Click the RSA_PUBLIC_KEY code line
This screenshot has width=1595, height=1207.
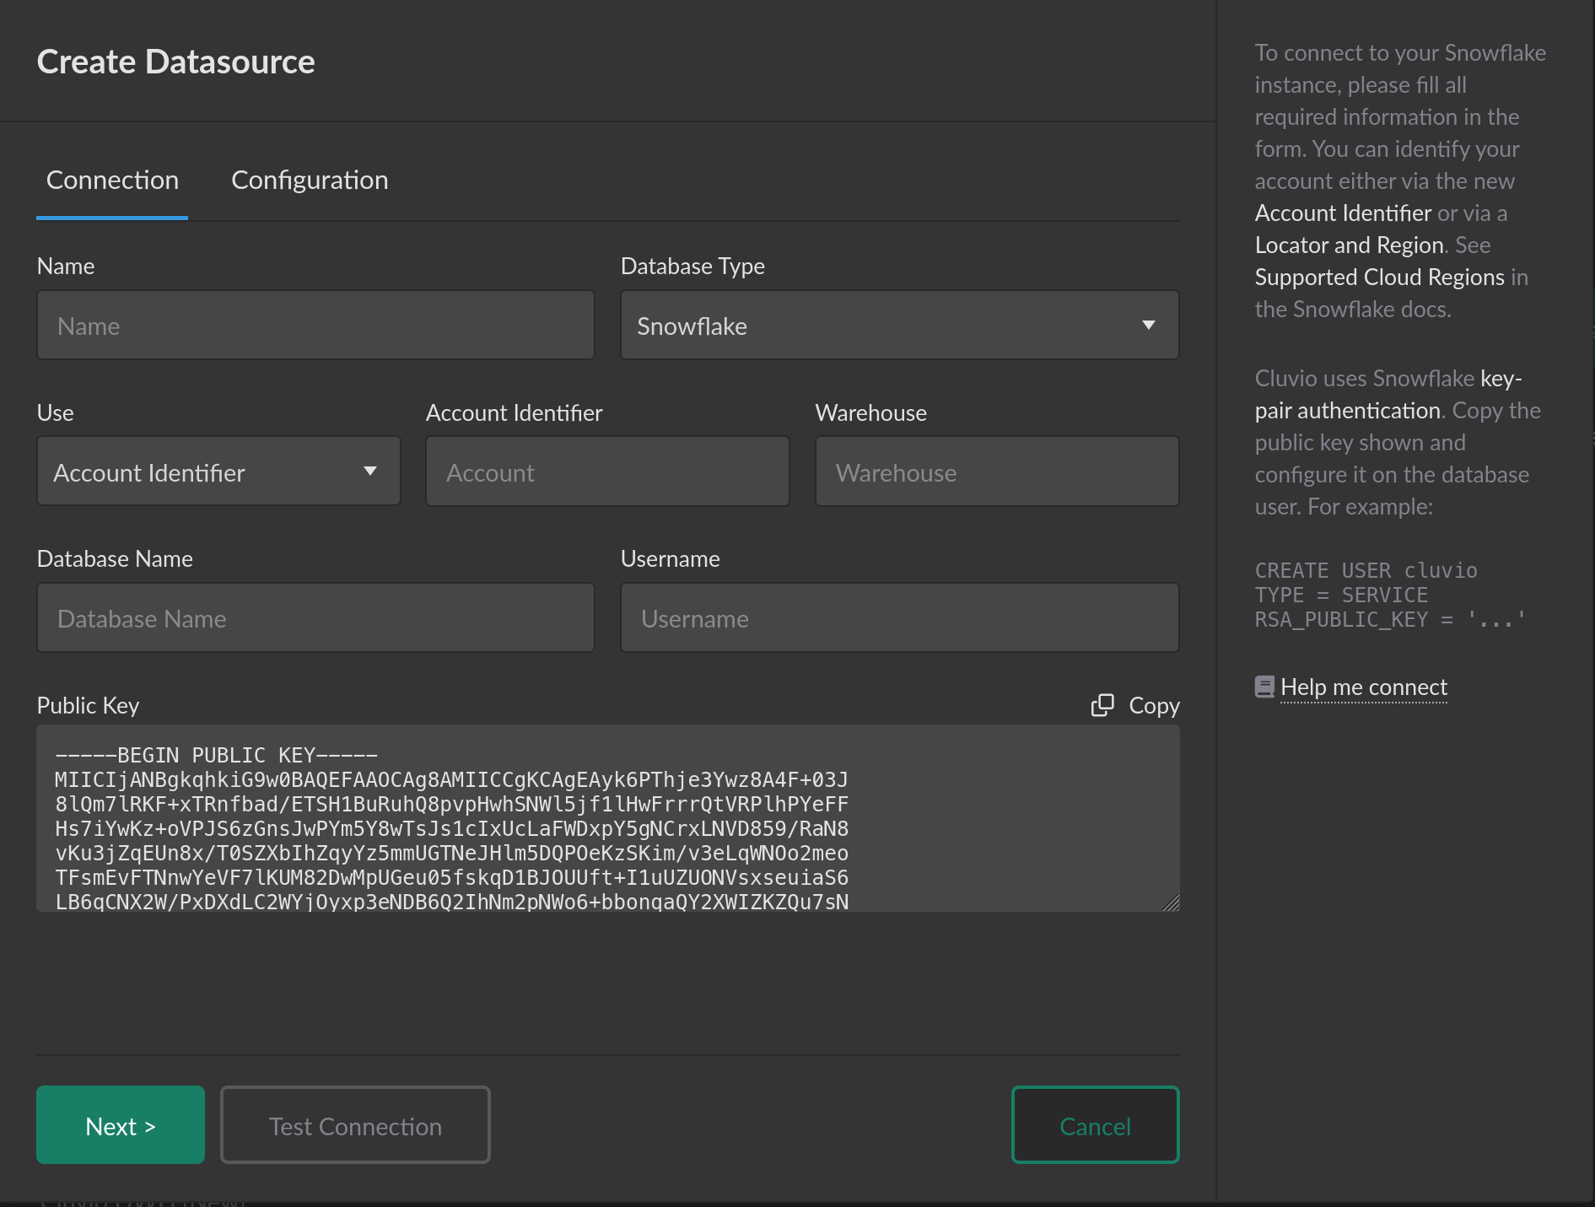(1390, 619)
